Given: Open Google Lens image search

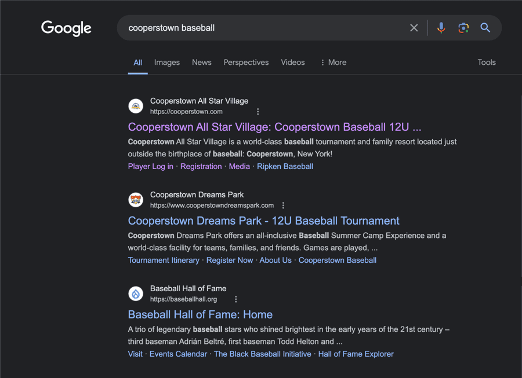Looking at the screenshot, I should tap(463, 28).
